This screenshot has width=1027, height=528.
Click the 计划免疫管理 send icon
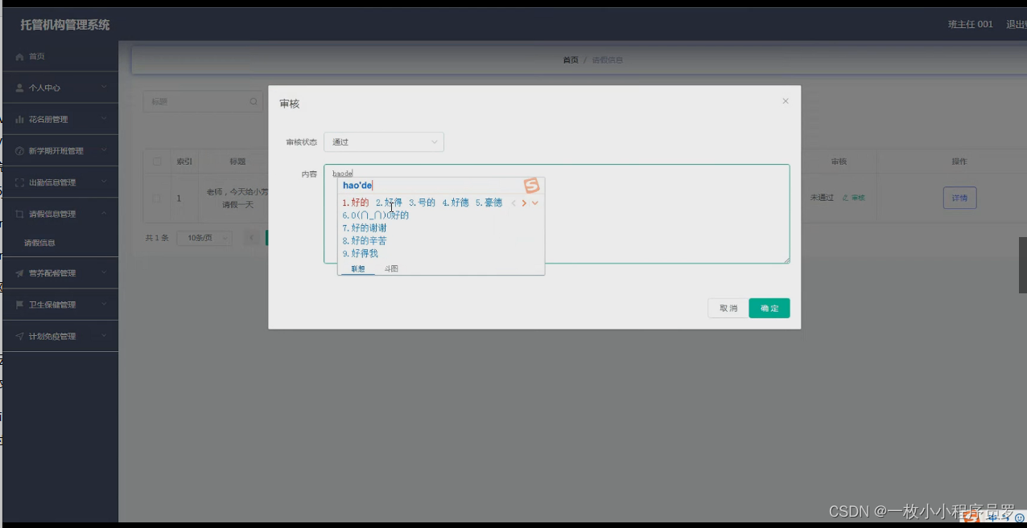[19, 336]
